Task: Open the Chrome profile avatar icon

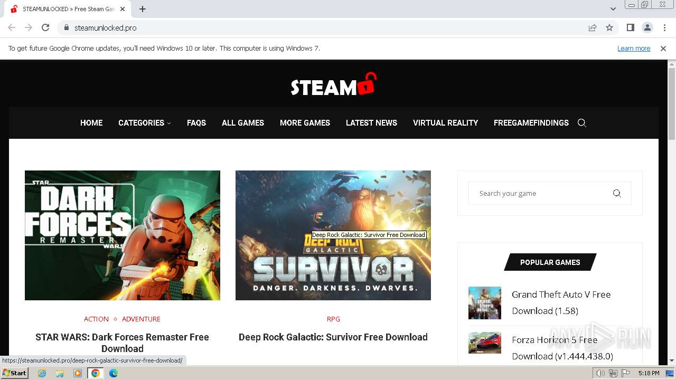Action: click(x=647, y=27)
